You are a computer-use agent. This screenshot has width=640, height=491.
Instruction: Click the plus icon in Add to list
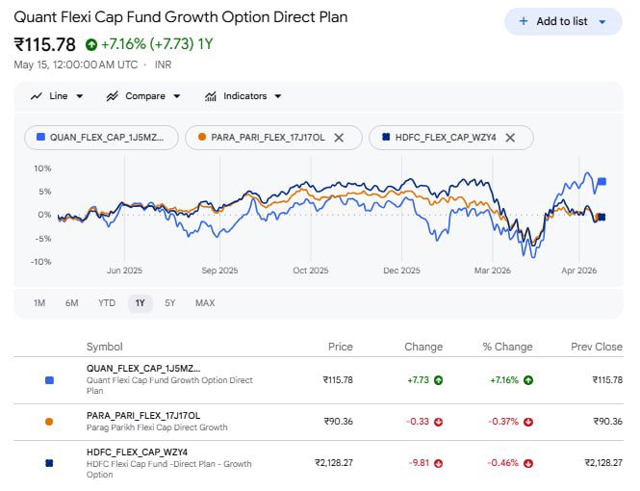click(524, 21)
